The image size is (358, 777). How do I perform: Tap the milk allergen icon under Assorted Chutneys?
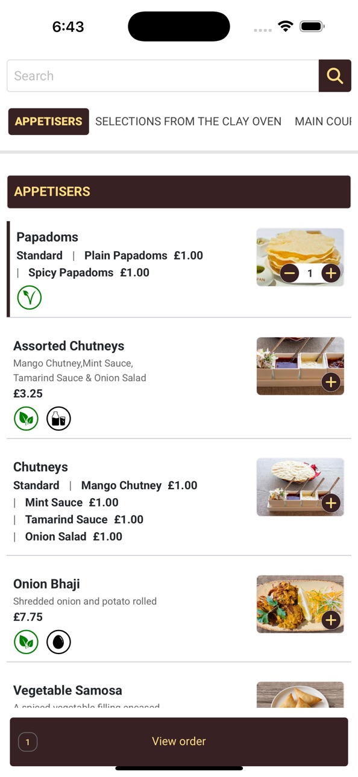(58, 419)
